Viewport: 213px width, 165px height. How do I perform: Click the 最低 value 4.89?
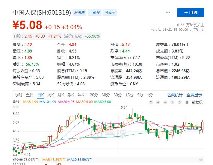coord(28,51)
